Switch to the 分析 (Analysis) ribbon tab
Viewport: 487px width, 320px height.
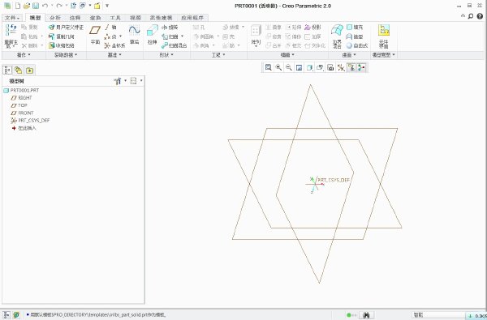(55, 18)
